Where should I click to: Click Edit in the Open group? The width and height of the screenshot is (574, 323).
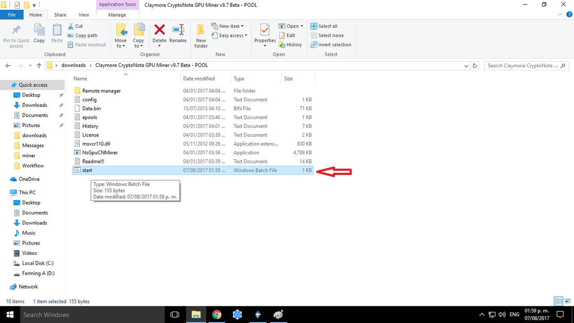click(x=287, y=35)
